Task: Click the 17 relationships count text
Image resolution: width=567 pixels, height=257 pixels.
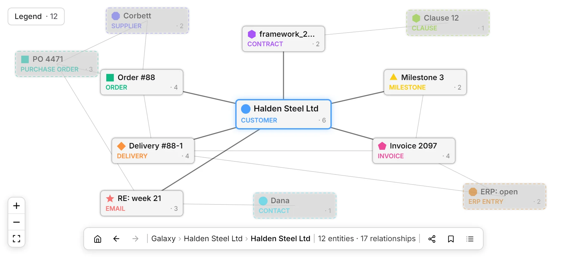Action: pyautogui.click(x=388, y=239)
